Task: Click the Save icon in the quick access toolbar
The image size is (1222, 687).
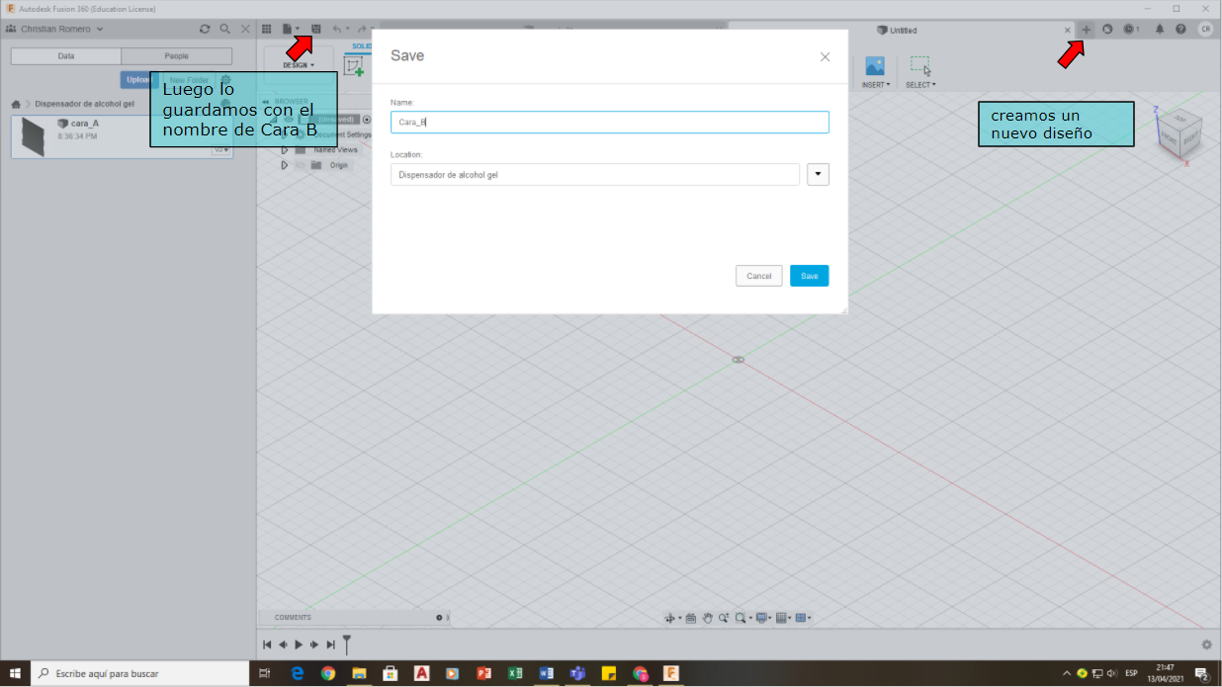Action: [x=316, y=29]
